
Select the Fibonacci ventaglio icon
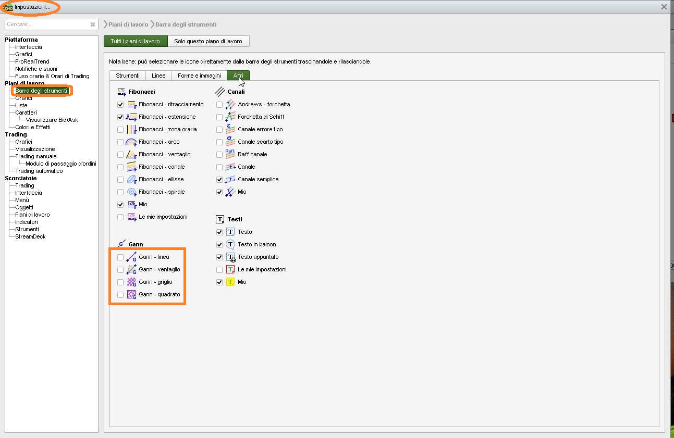pos(132,154)
